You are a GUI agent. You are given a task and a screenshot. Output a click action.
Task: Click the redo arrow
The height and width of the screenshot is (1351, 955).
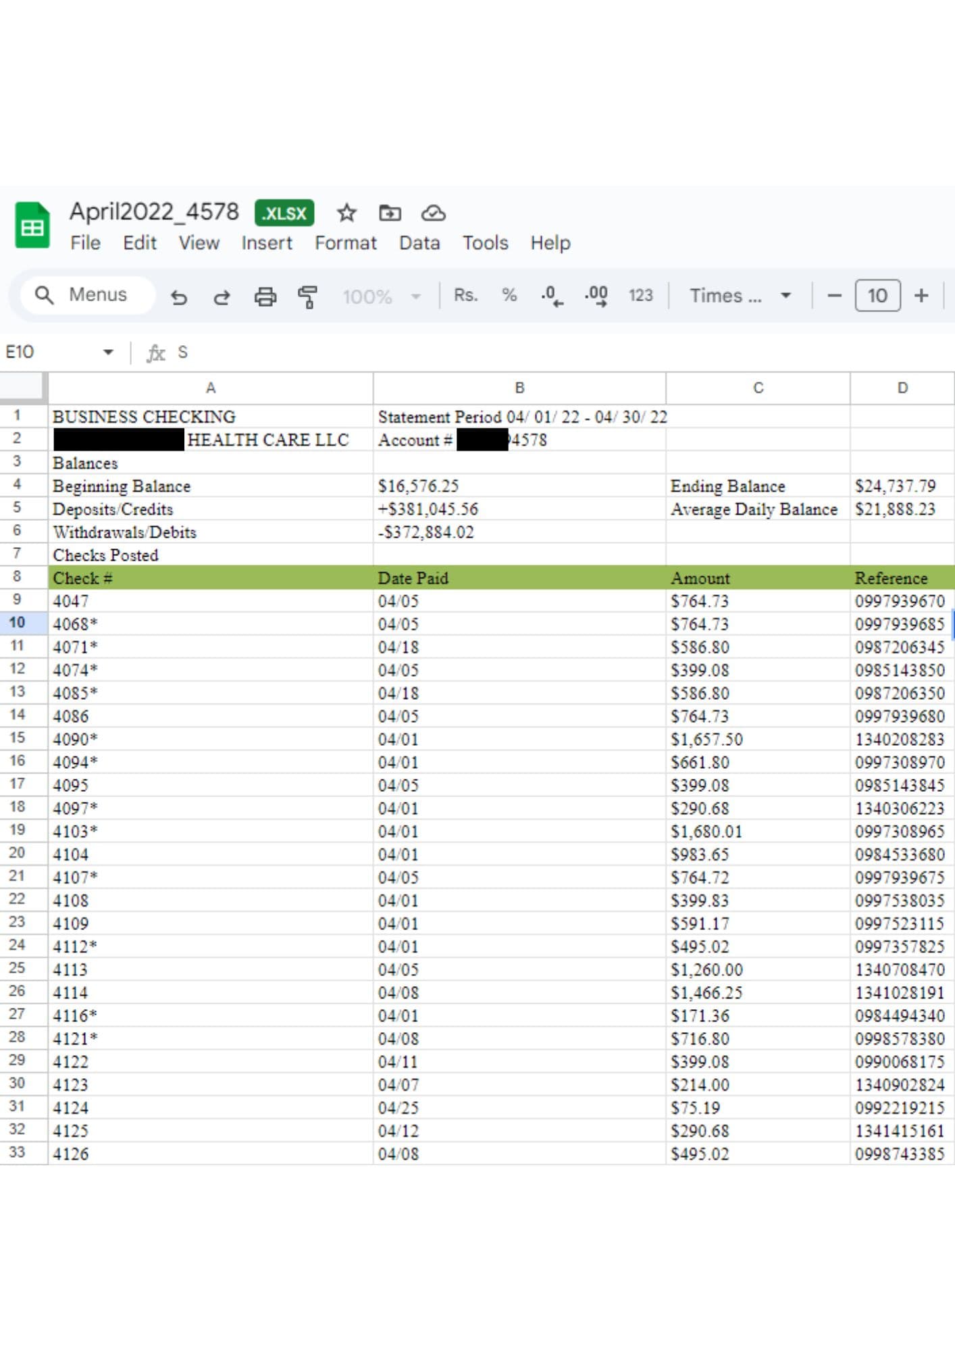pos(222,297)
